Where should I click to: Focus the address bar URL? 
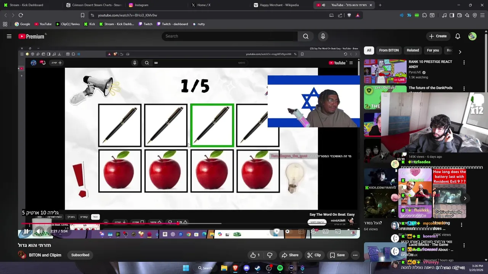pyautogui.click(x=127, y=15)
